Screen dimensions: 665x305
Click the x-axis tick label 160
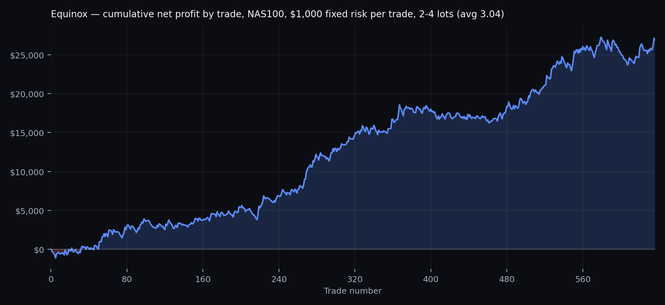point(203,279)
